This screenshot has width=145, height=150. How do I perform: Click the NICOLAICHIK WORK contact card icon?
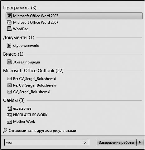(9, 115)
